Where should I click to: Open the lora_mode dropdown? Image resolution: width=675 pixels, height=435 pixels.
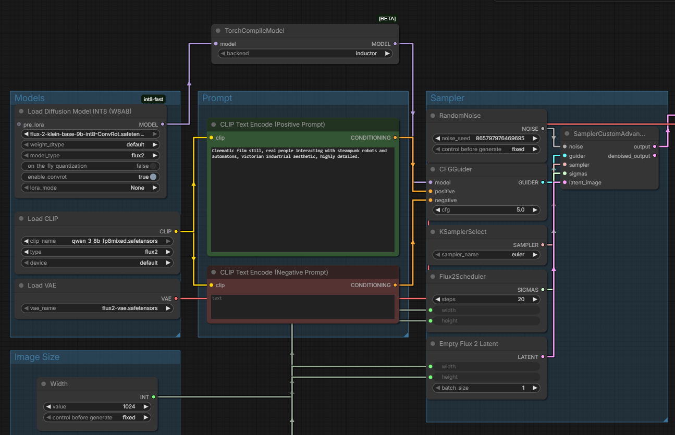[x=90, y=188]
